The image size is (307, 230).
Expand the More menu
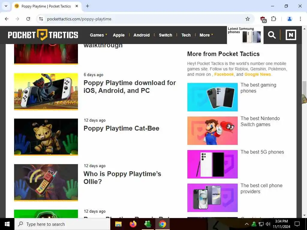(206, 35)
